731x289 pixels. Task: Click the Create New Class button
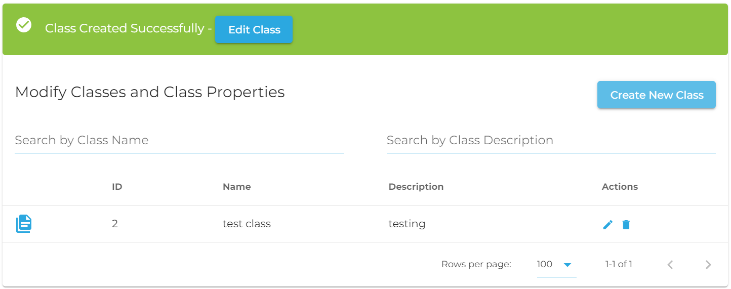(x=657, y=95)
